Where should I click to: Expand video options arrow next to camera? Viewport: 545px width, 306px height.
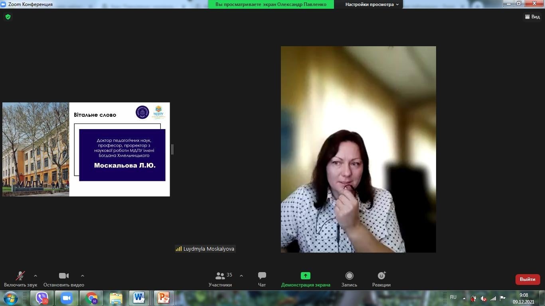tap(83, 276)
